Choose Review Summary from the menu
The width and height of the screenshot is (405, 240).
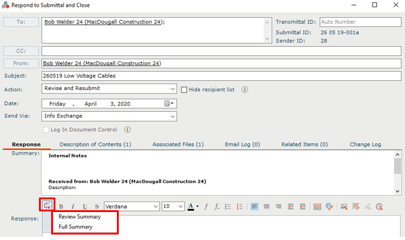pos(80,217)
